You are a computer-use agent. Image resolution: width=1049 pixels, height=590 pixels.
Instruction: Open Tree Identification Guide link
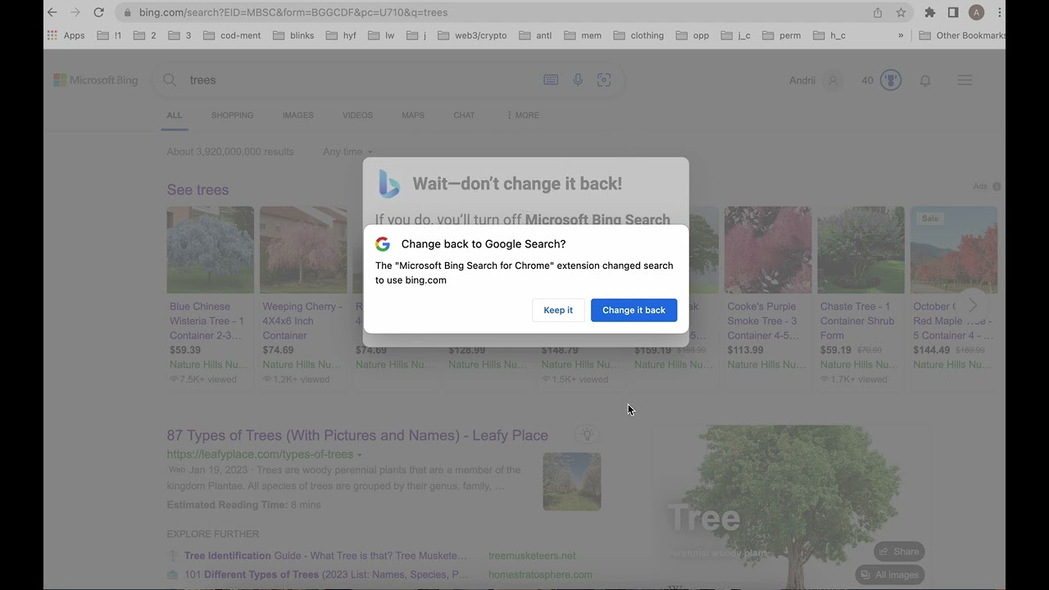[325, 556]
